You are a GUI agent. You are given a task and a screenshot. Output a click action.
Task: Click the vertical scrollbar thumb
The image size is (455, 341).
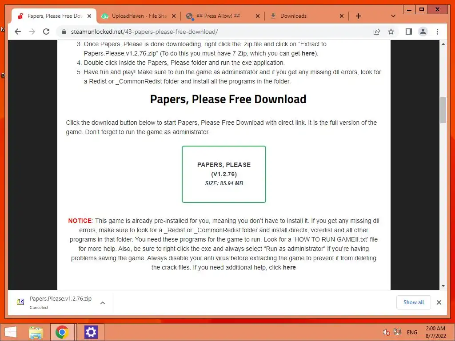point(443,110)
